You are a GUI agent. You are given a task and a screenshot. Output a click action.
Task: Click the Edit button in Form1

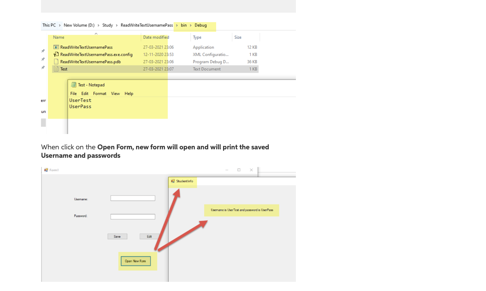click(149, 237)
